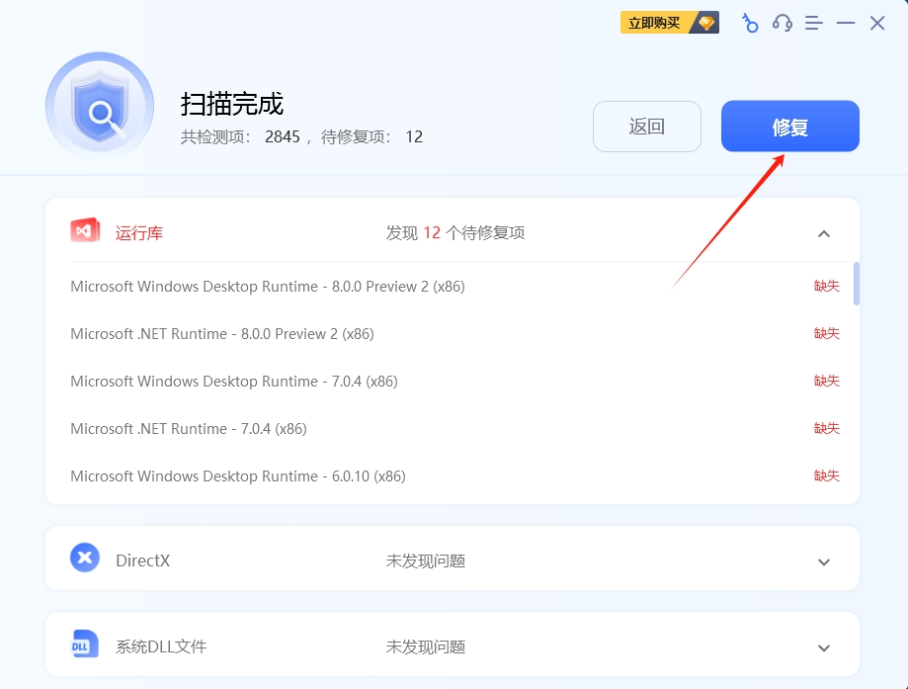Click the 系统DLL文件 DLL icon

[x=85, y=644]
